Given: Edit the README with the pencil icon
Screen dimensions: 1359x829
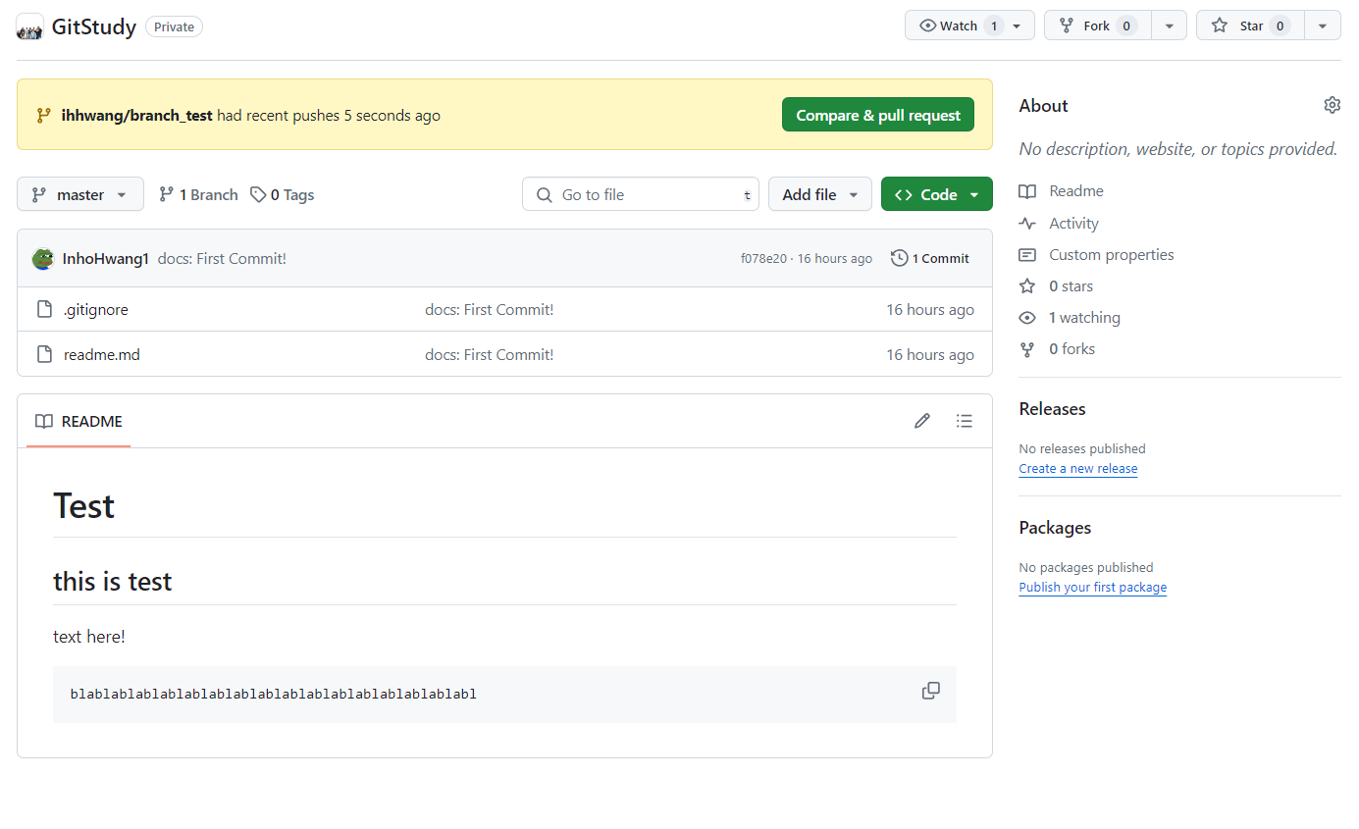Looking at the screenshot, I should [921, 421].
